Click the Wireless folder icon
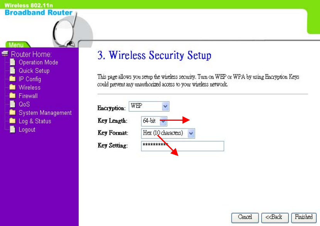This screenshot has width=320, height=226. [12, 87]
